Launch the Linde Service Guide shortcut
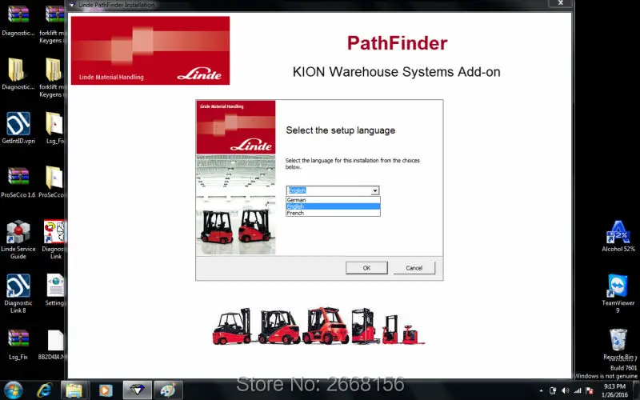Viewport: 640px width, 400px height. 18,240
